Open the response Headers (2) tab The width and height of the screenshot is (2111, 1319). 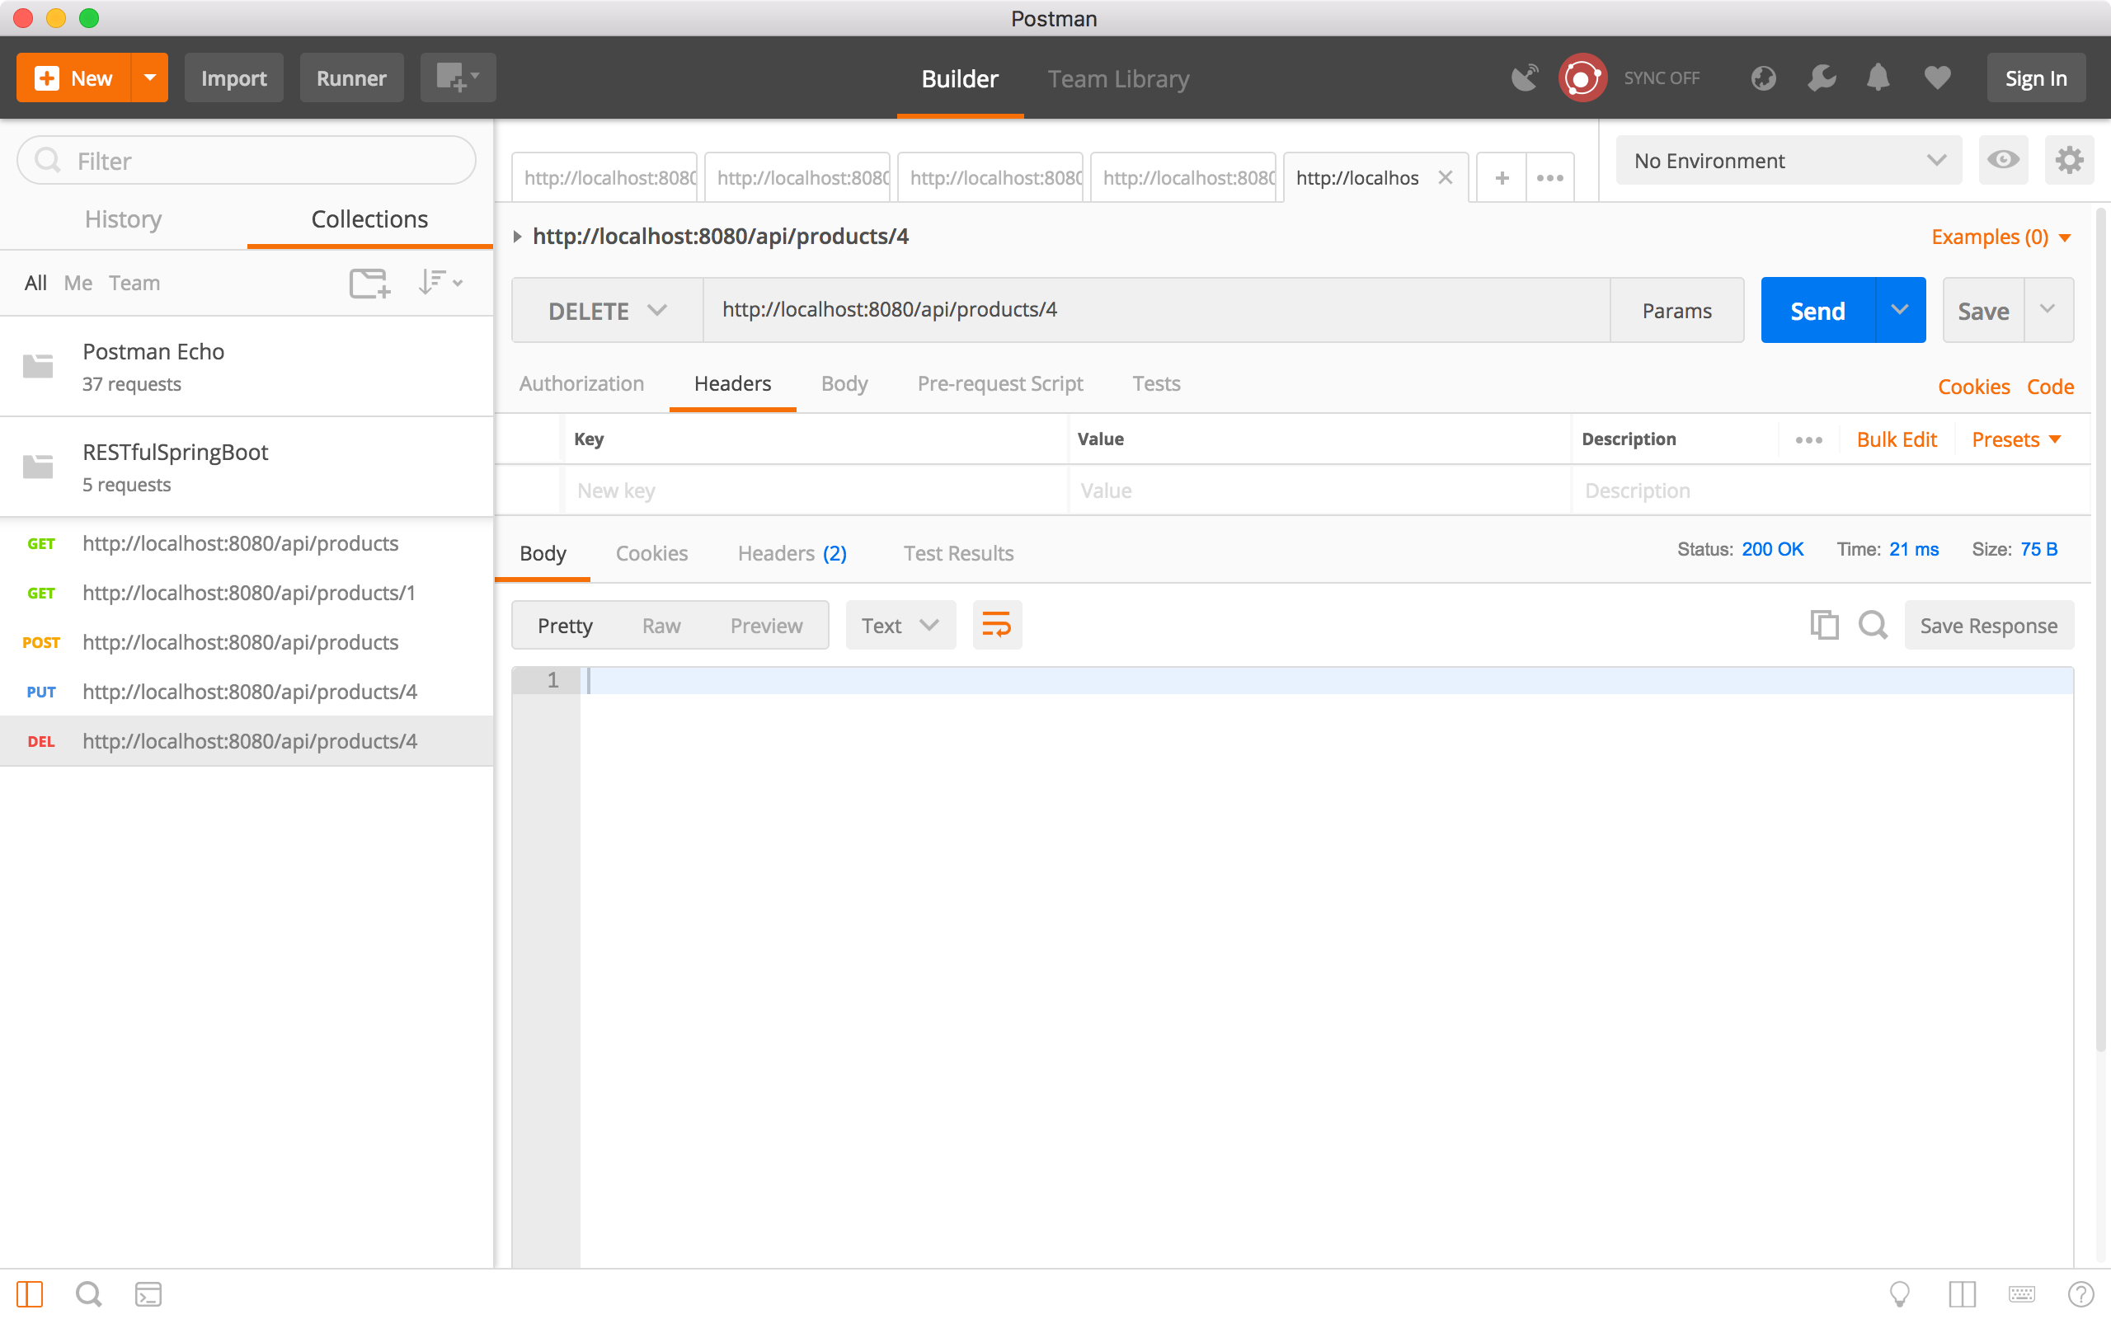[792, 553]
